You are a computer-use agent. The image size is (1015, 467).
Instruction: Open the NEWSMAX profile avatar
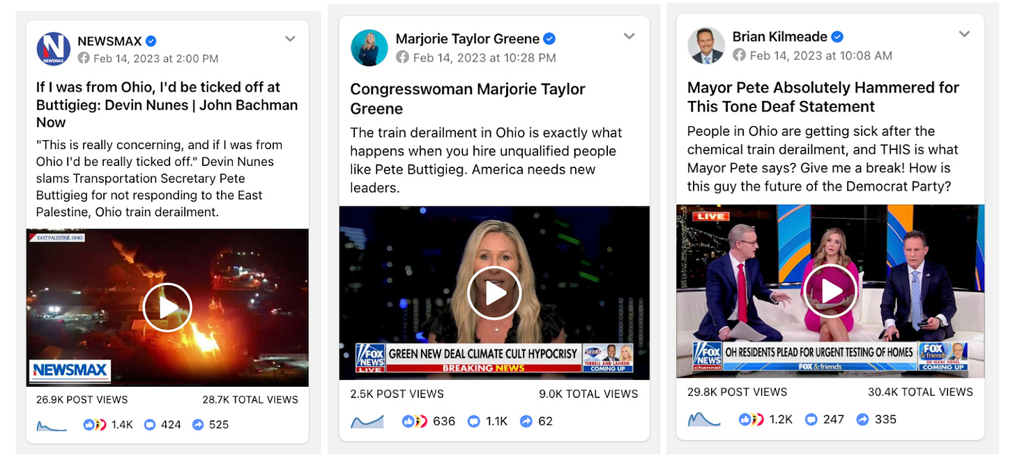pyautogui.click(x=54, y=48)
